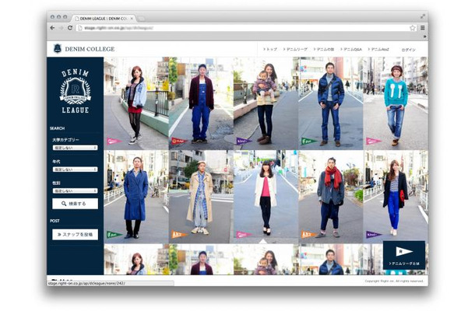Show hidden bookmarks via the overflow chevron

pyautogui.click(x=424, y=37)
